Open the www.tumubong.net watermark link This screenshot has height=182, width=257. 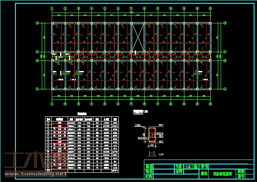[35, 173]
